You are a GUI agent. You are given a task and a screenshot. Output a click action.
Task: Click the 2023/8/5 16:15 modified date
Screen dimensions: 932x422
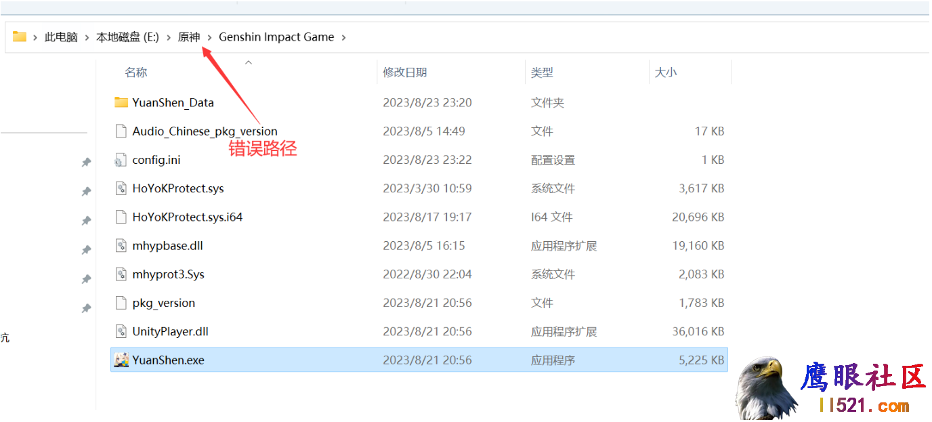click(x=424, y=246)
